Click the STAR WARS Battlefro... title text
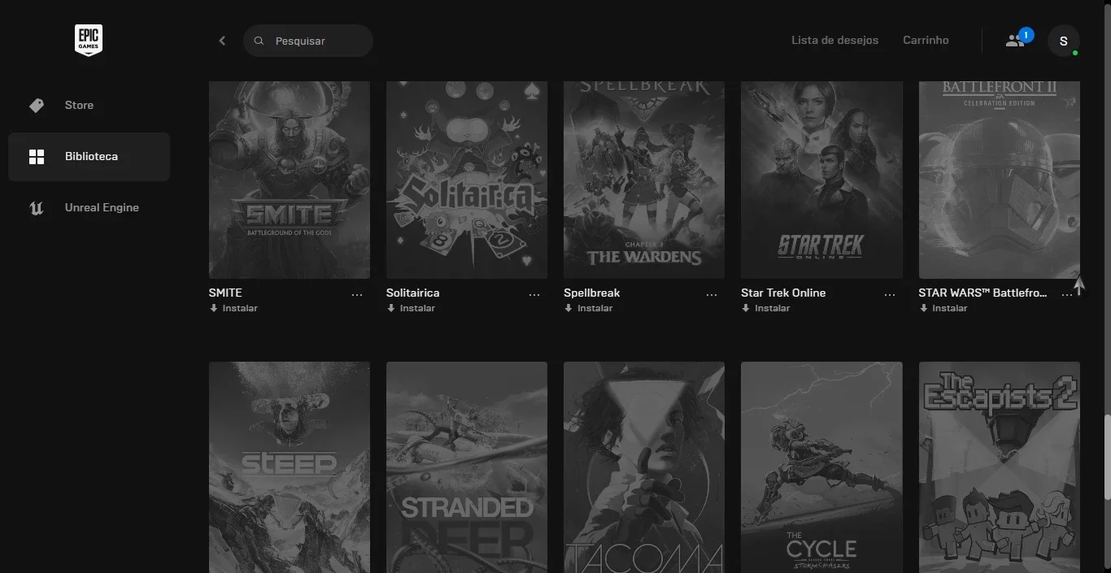Screen dimensions: 1111x573 (982, 293)
